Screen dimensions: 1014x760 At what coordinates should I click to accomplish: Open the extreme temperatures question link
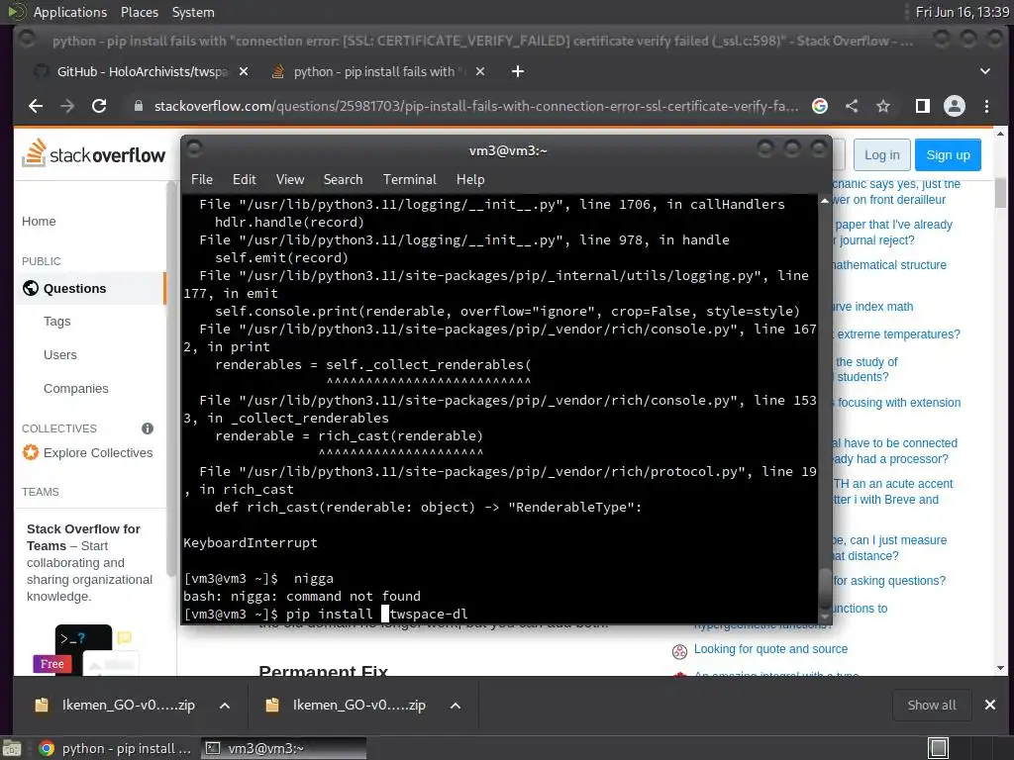[x=898, y=334]
